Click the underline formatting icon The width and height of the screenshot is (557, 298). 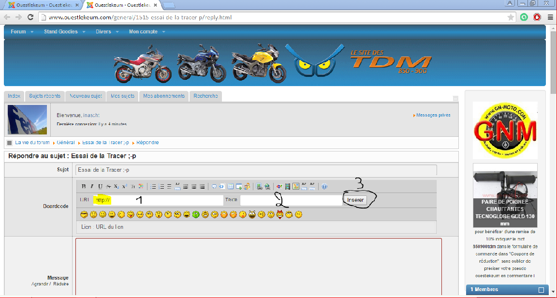click(100, 186)
